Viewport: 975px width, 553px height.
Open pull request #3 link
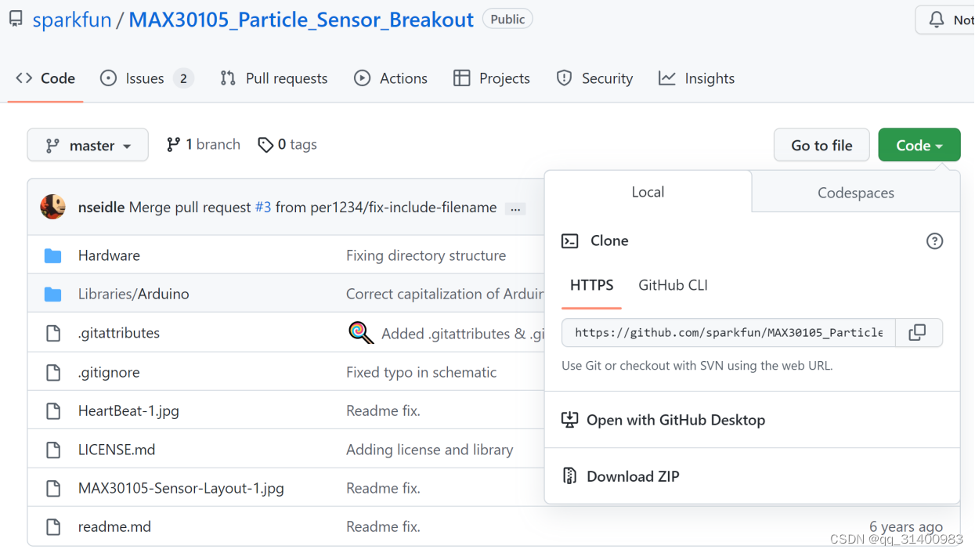[x=263, y=208]
